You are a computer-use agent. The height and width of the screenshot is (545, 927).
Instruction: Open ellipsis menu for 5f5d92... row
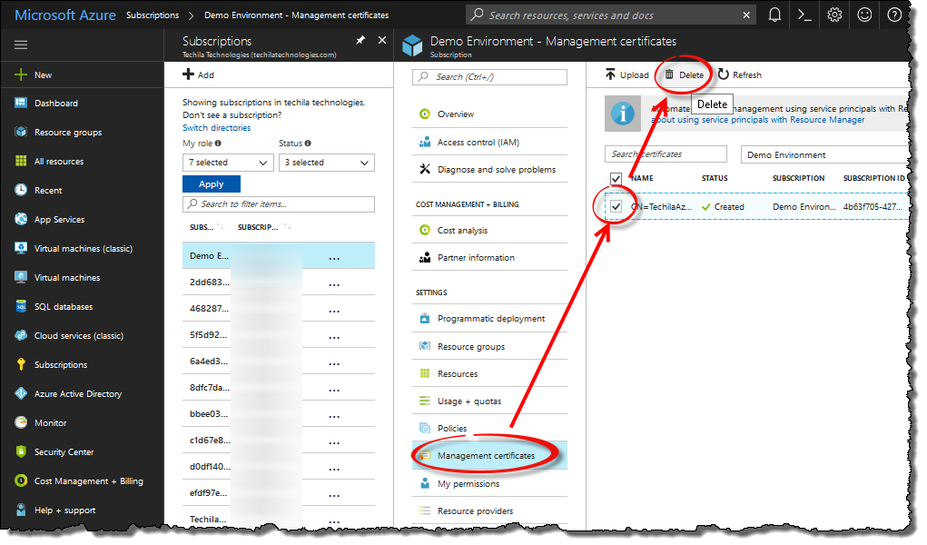coord(334,337)
